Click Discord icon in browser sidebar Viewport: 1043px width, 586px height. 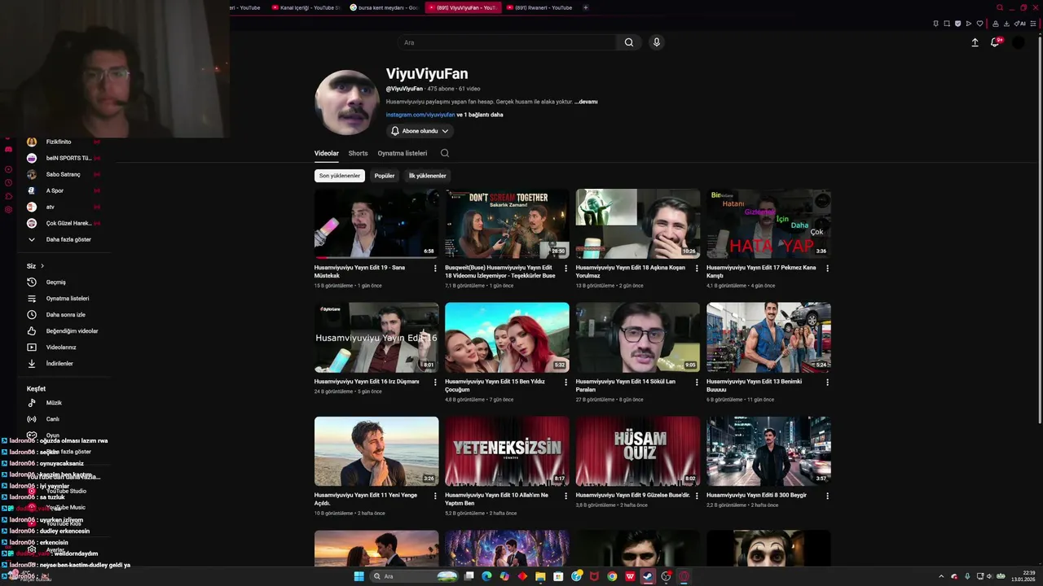(x=8, y=150)
